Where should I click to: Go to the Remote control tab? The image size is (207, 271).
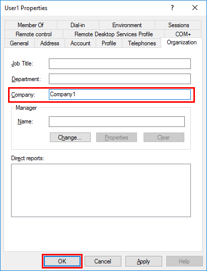point(34,34)
